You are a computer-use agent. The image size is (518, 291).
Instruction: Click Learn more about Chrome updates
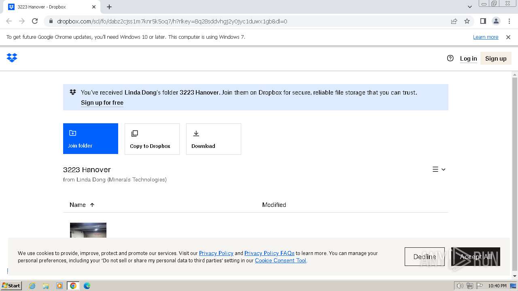486,37
